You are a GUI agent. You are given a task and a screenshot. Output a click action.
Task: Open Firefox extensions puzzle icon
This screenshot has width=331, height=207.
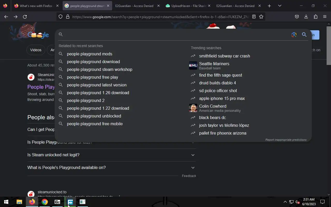pyautogui.click(x=315, y=17)
